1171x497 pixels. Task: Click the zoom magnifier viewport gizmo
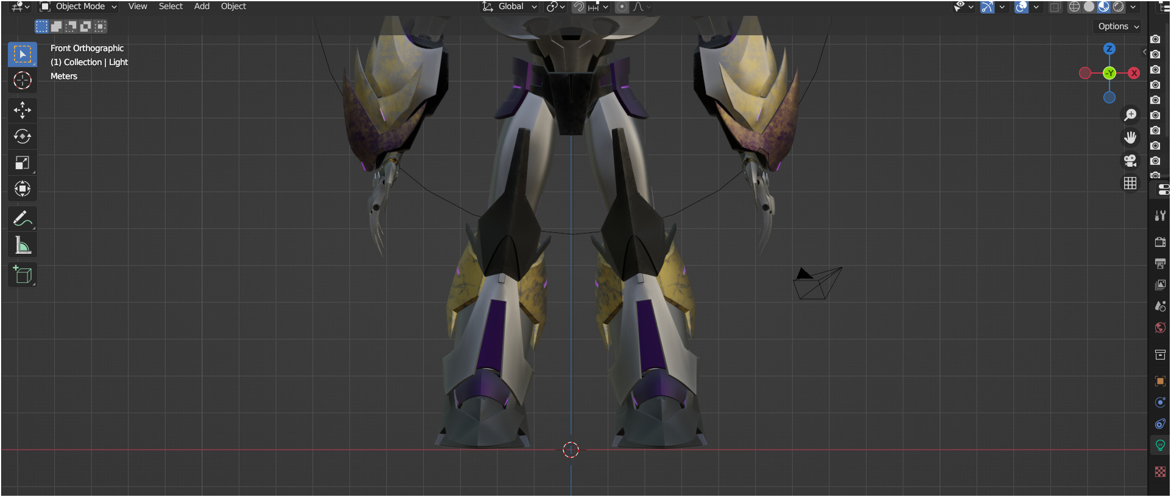tap(1130, 115)
